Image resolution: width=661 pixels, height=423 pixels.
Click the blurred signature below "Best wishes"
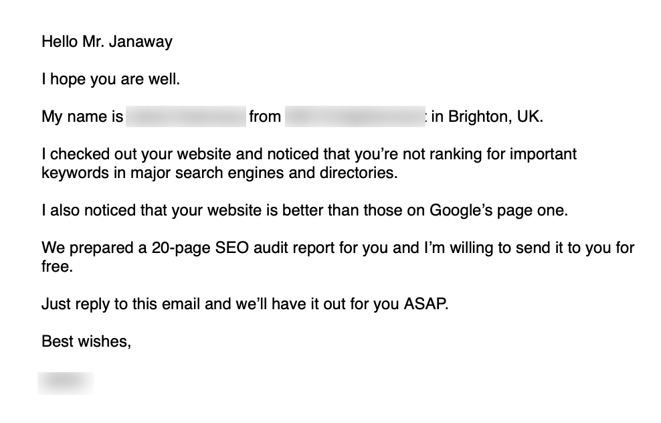point(66,384)
